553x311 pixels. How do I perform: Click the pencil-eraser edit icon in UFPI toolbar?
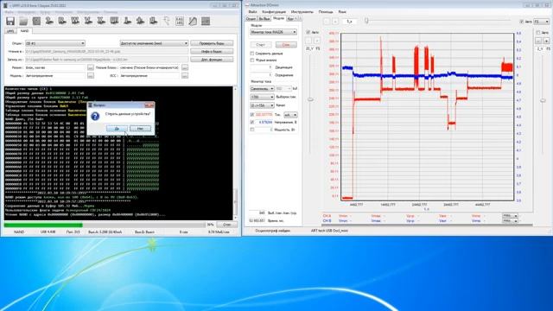pos(193,21)
